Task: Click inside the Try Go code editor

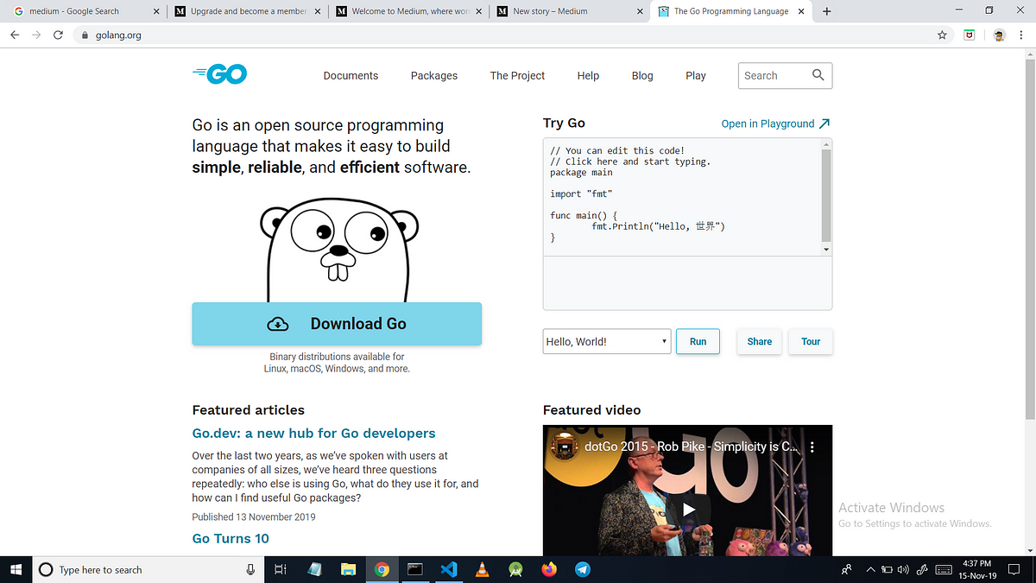Action: click(682, 198)
